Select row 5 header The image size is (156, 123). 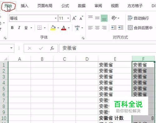click(4, 88)
